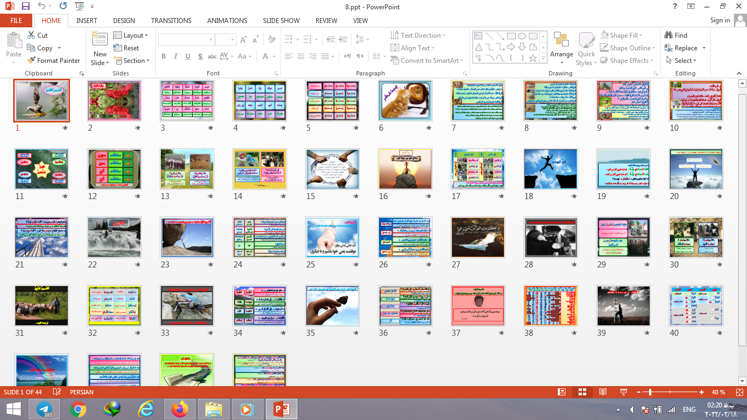Screen dimensions: 747x420
Task: Click the Arrange icon in Drawing
Action: click(561, 45)
